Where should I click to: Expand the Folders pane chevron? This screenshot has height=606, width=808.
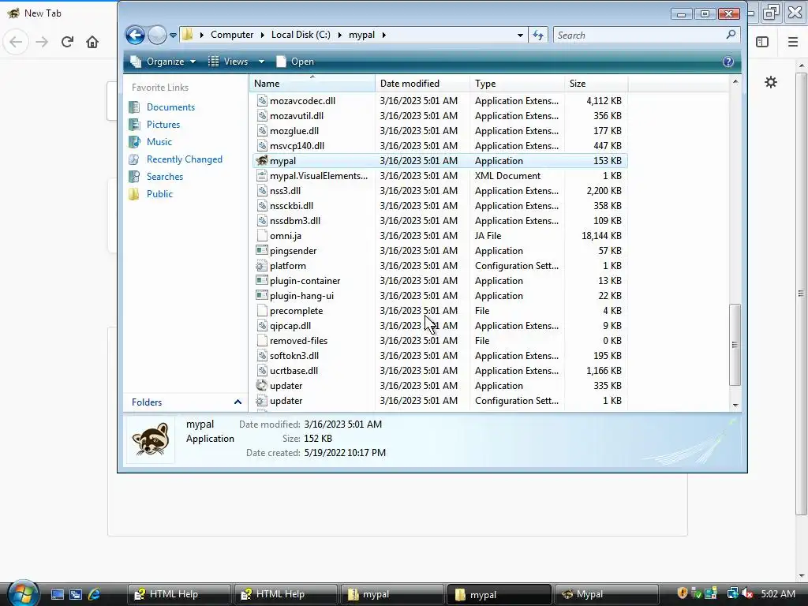point(238,402)
